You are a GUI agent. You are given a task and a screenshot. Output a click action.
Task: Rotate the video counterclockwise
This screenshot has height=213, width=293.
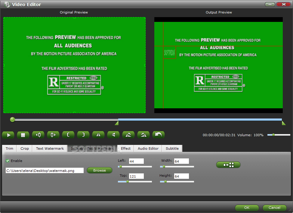128,135
